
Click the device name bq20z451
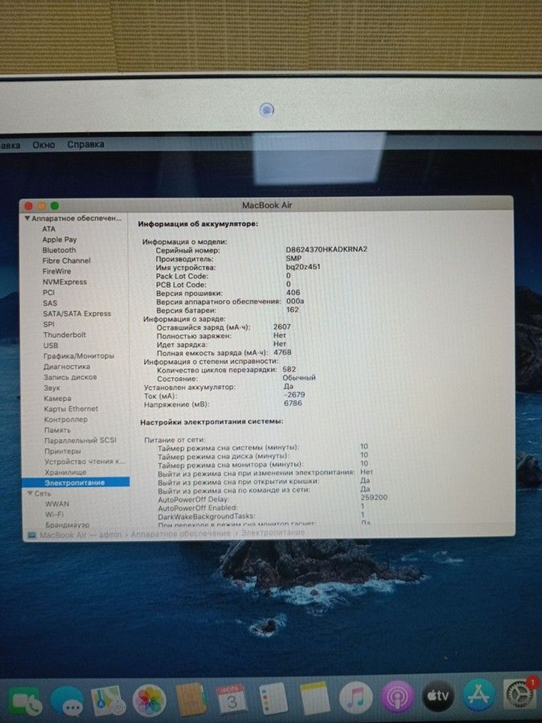(x=303, y=266)
